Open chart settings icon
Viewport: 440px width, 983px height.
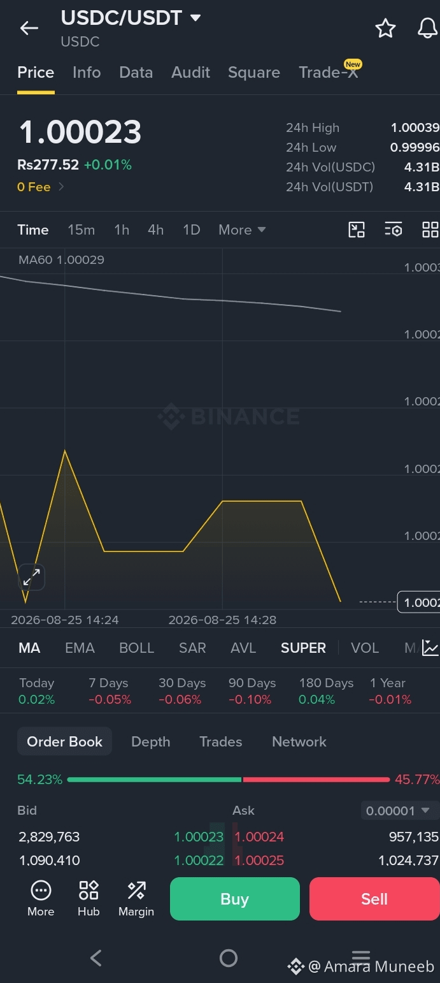(394, 229)
